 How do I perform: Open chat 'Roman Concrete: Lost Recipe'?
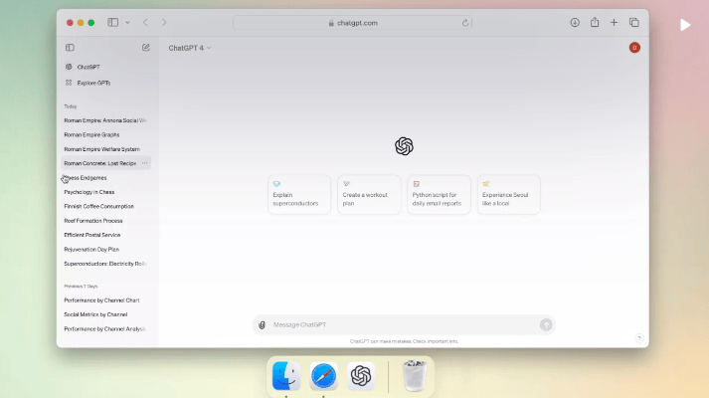click(99, 163)
